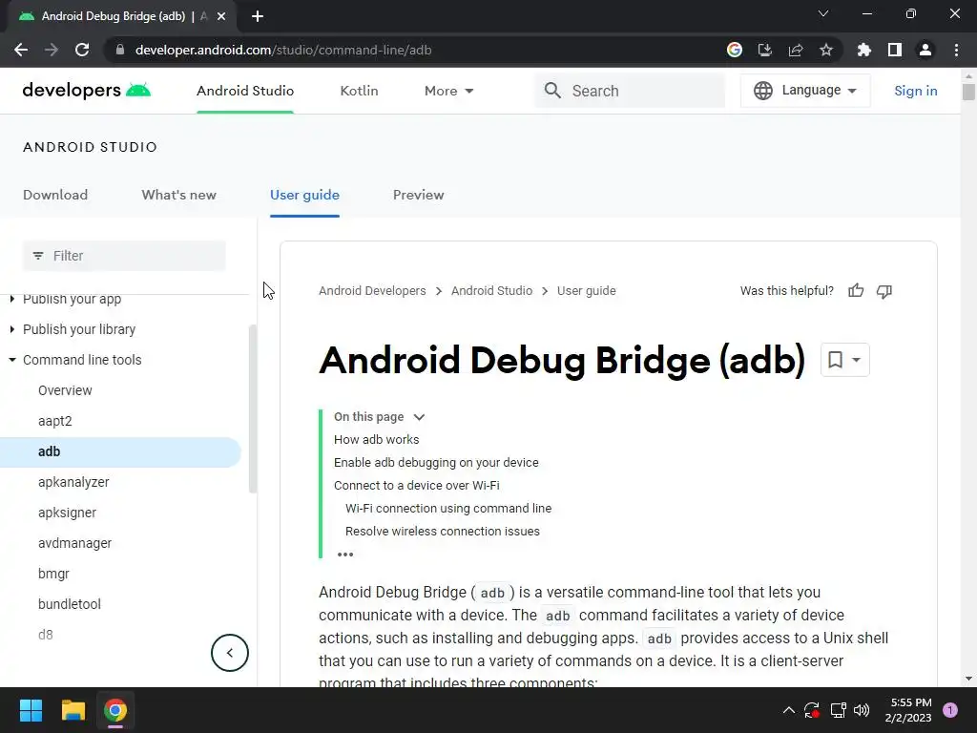Click the Search field in header

tap(630, 91)
